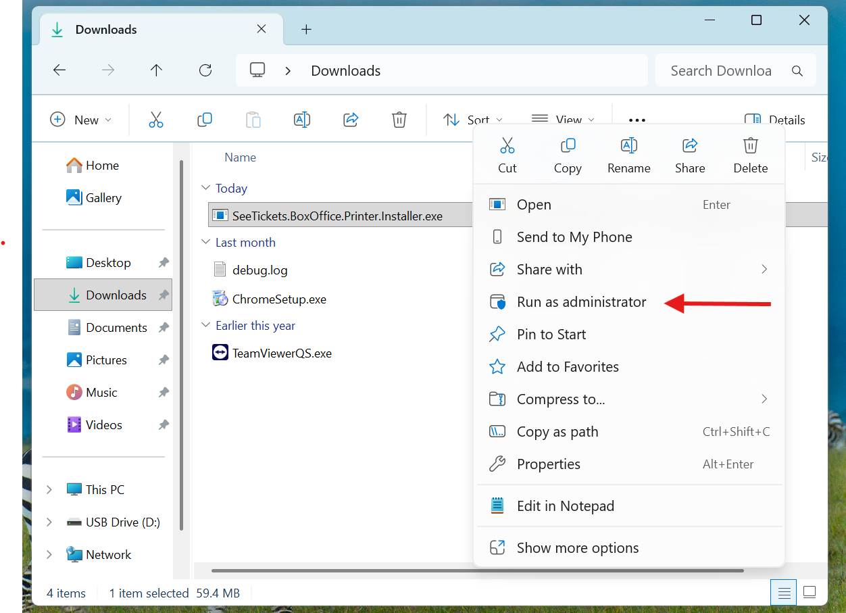The image size is (846, 613).
Task: Expand the This PC tree node
Action: 49,490
